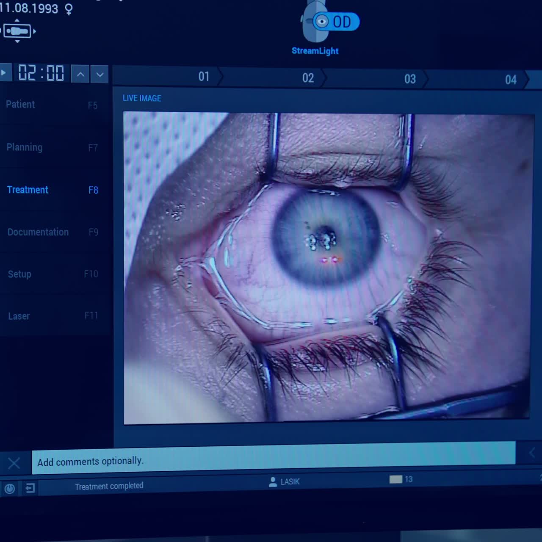Screen dimensions: 542x542
Task: Click the LIVE IMAGE label
Action: point(142,98)
